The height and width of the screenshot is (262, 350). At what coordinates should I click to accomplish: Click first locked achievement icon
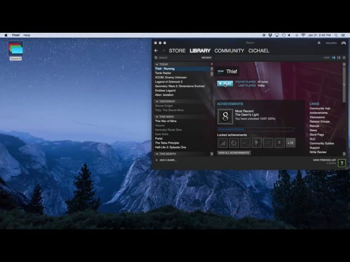223,143
